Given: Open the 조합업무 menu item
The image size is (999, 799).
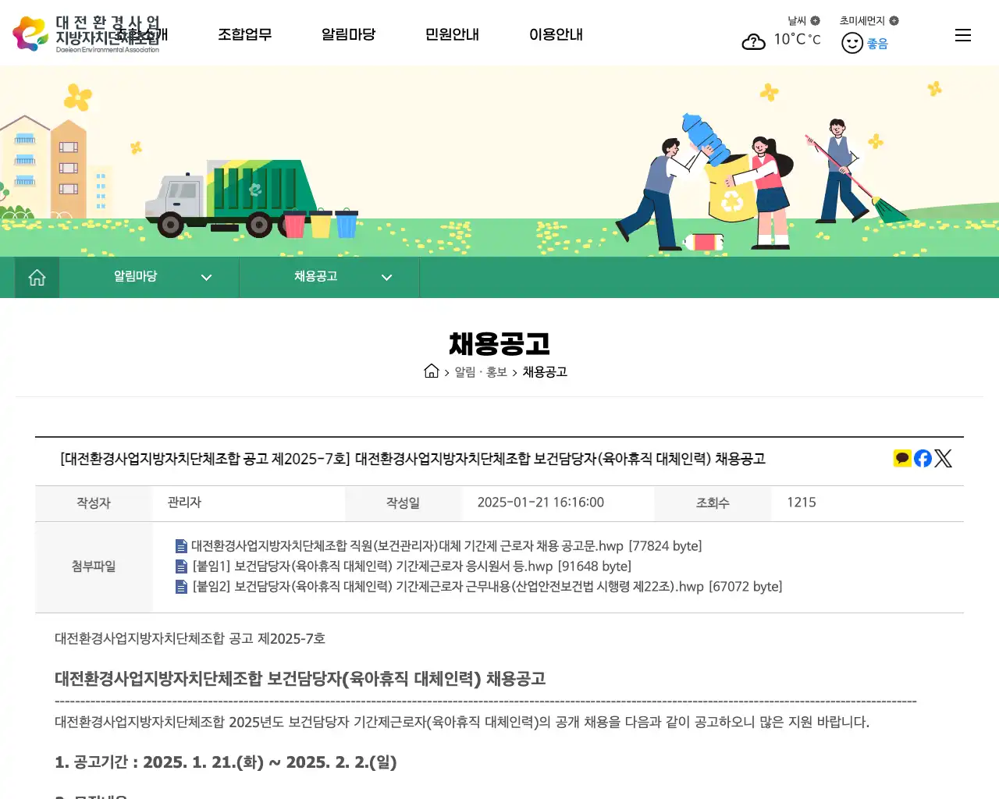Looking at the screenshot, I should [244, 34].
